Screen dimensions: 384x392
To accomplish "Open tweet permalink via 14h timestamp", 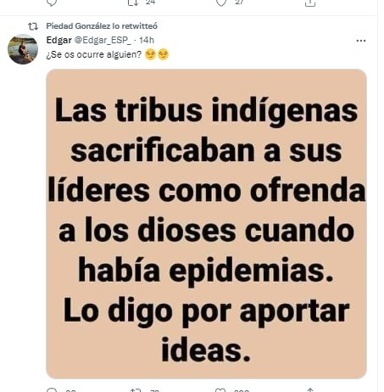I will 147,40.
